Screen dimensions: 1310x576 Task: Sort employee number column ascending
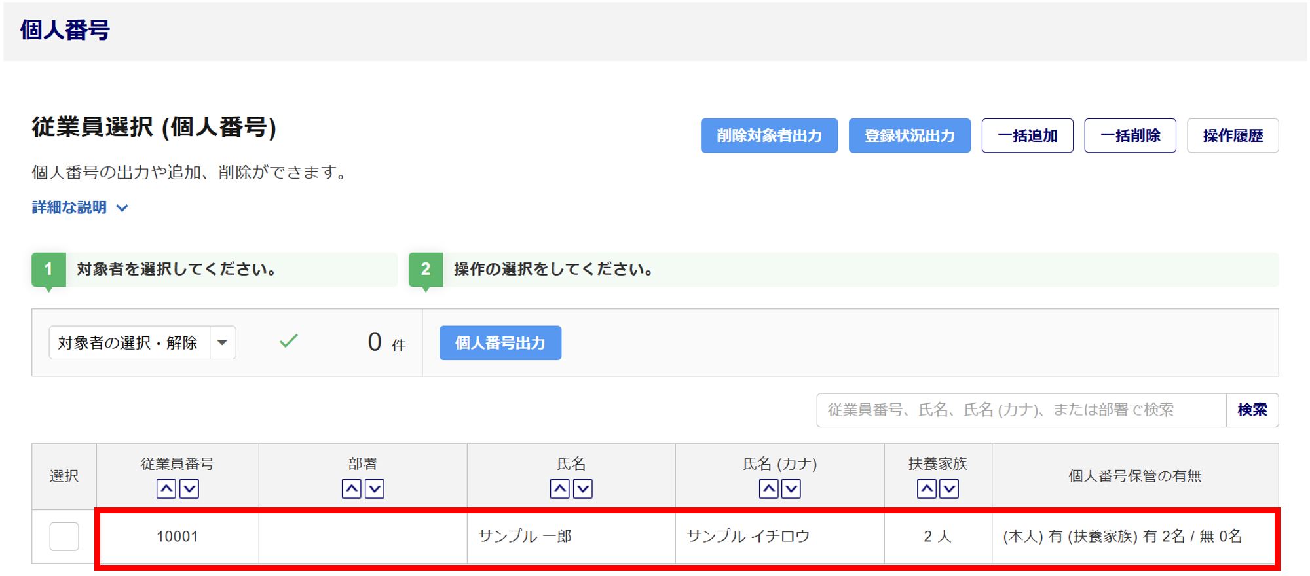click(166, 489)
